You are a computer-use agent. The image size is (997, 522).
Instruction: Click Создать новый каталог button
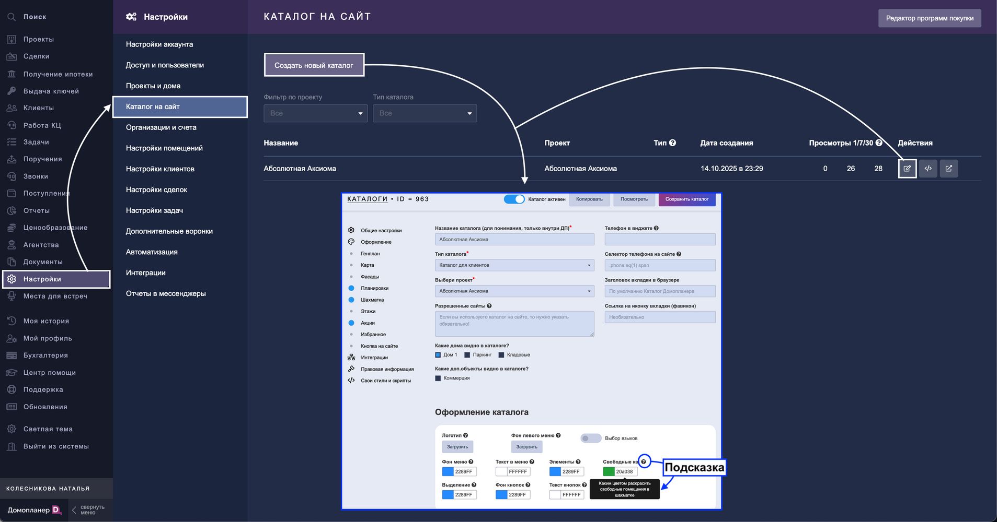(314, 65)
